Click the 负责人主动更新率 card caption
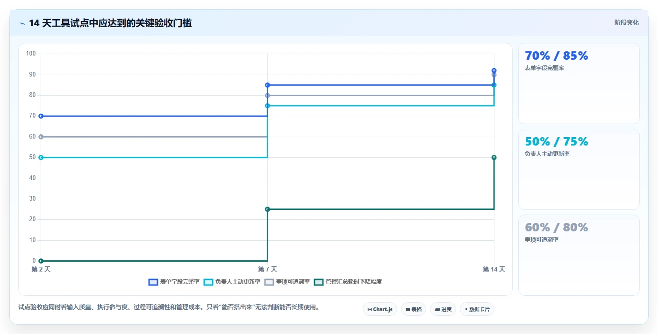Viewport: 658px width, 334px height. coord(547,154)
